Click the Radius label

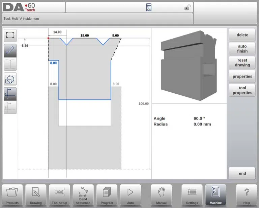161,124
